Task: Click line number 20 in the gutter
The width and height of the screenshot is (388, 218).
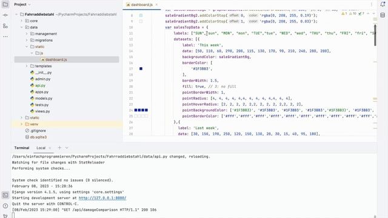Action: pyautogui.click(x=131, y=87)
